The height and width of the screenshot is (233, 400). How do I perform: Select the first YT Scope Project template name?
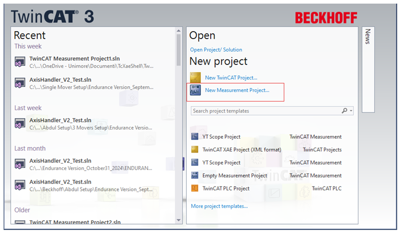point(221,136)
